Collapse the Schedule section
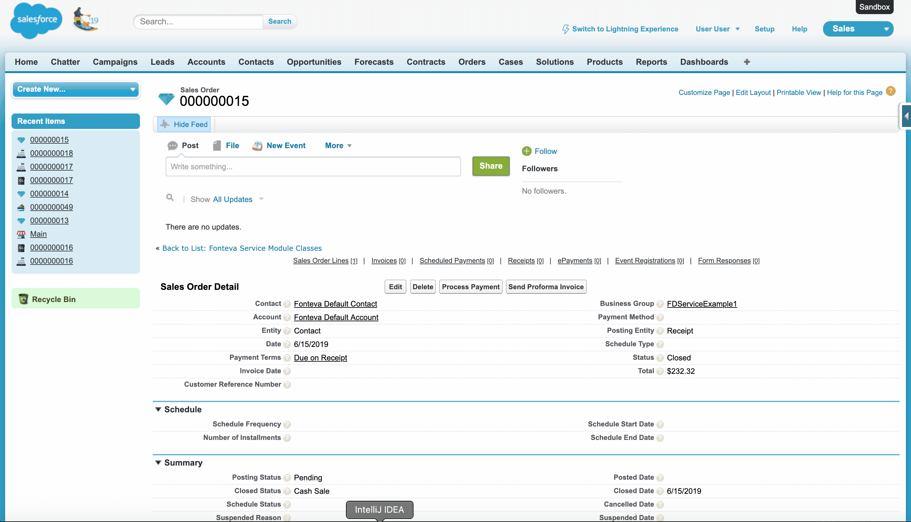The height and width of the screenshot is (522, 911). click(158, 409)
